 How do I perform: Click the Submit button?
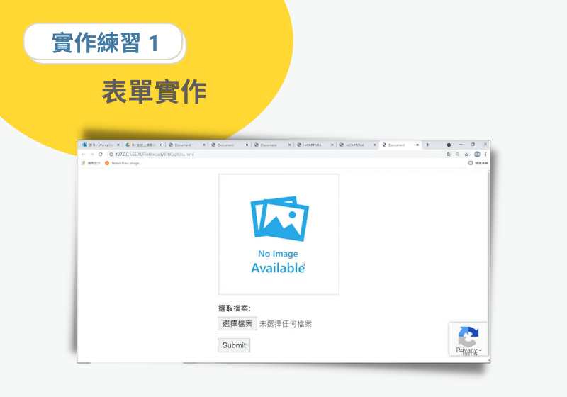[234, 345]
